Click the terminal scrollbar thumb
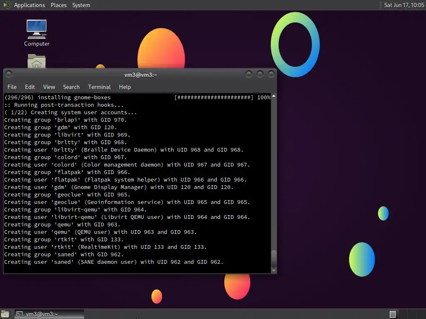426x319 pixels. point(274,259)
